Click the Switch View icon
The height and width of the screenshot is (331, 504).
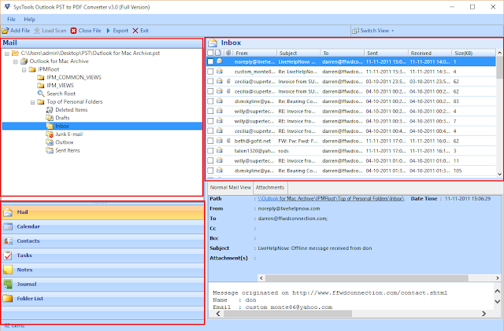tap(355, 31)
